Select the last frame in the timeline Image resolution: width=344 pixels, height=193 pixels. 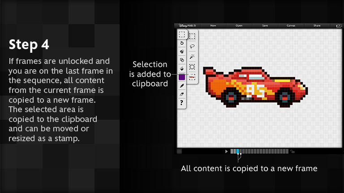click(287, 151)
